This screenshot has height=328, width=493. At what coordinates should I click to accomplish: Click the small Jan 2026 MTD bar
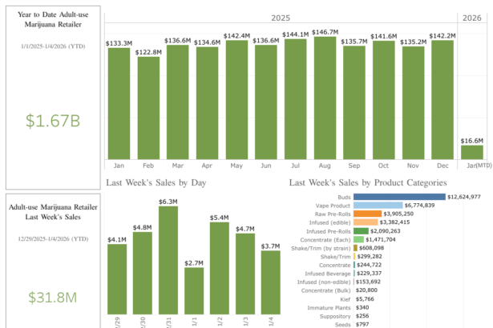471,151
